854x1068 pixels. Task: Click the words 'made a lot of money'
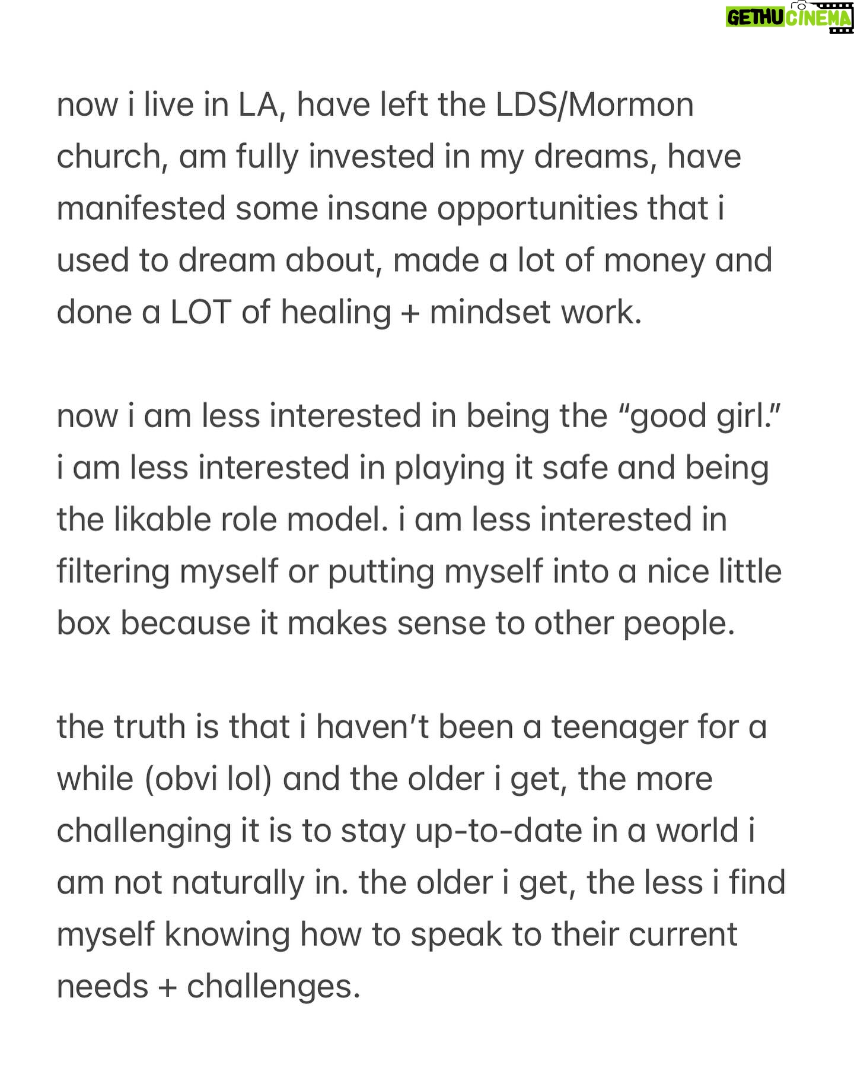(x=549, y=261)
